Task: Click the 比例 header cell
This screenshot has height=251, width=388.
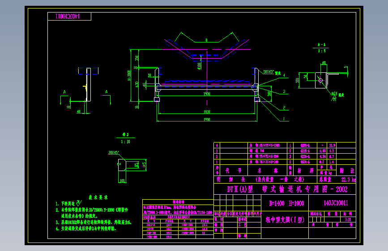Action: 348,213
